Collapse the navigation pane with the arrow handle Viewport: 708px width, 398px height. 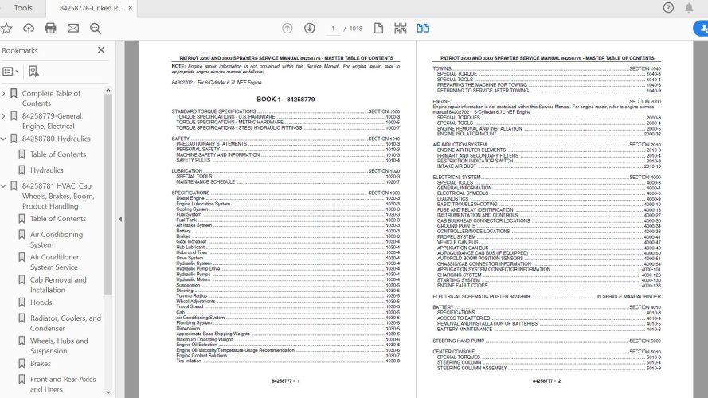120,220
